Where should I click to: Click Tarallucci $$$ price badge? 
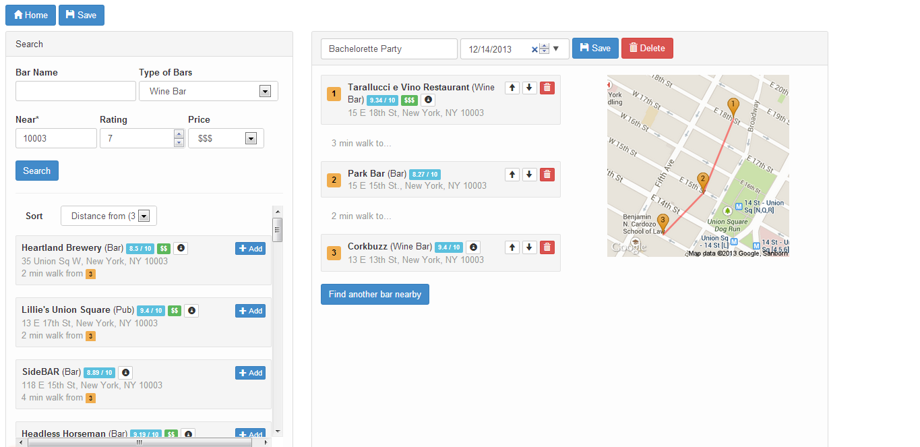click(409, 100)
